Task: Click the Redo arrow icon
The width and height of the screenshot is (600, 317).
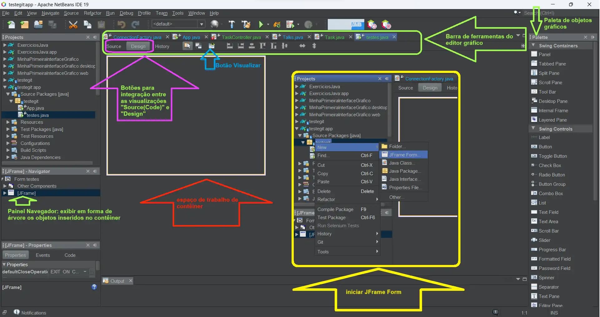Action: (135, 24)
